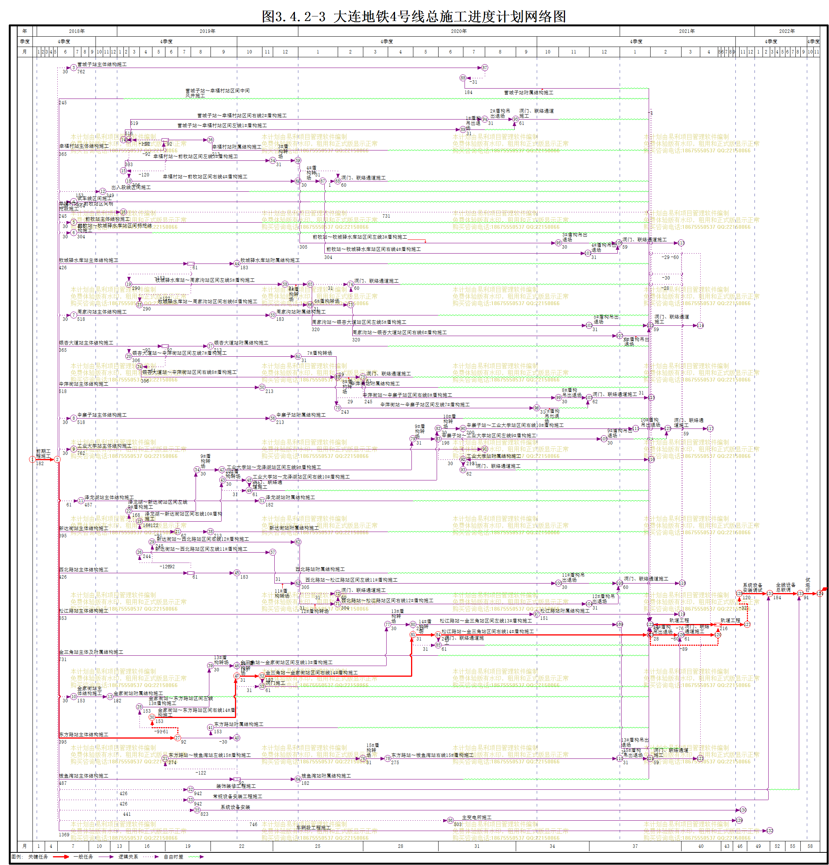Select task label 泽龙湖站主体结构施工
829x865 pixels.
(109, 497)
